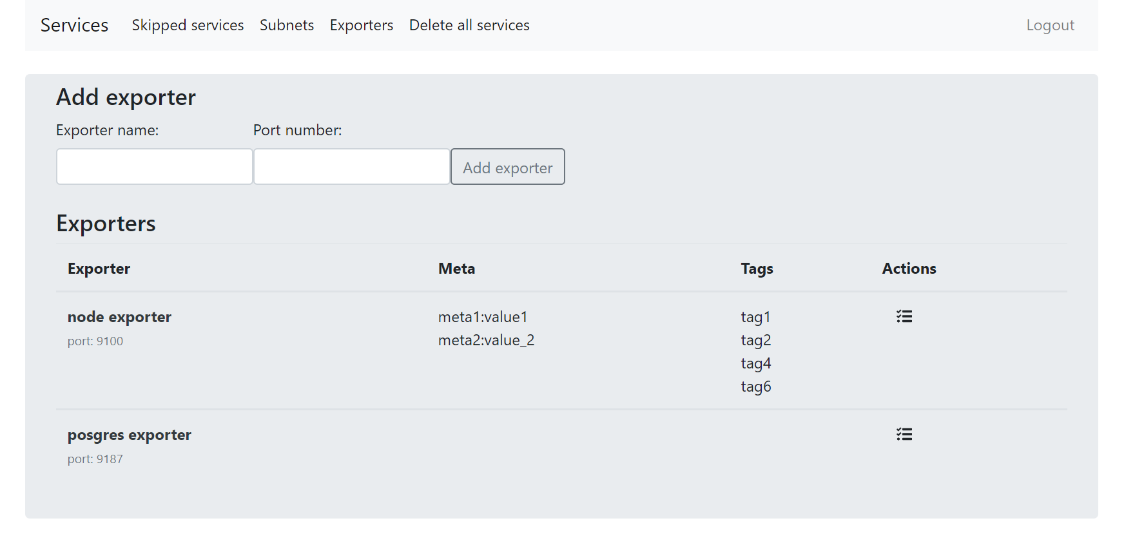Open the Subnets page
This screenshot has height=543, width=1135.
[287, 25]
